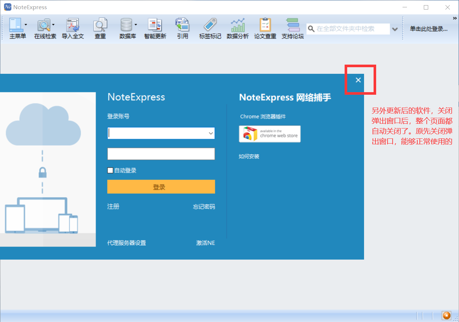
Task: Expand the 在线检索 dropdown arrow
Action: click(53, 25)
